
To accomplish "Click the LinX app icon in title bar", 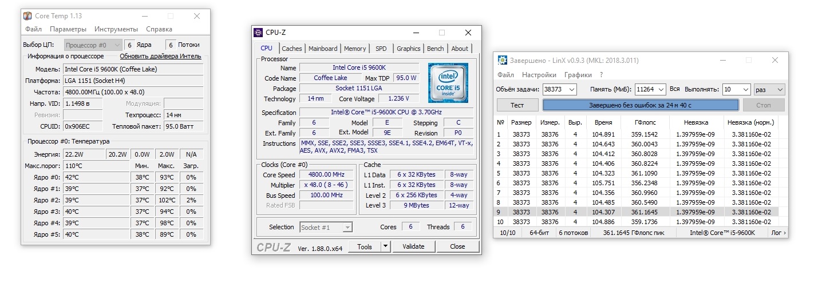I will tap(502, 60).
